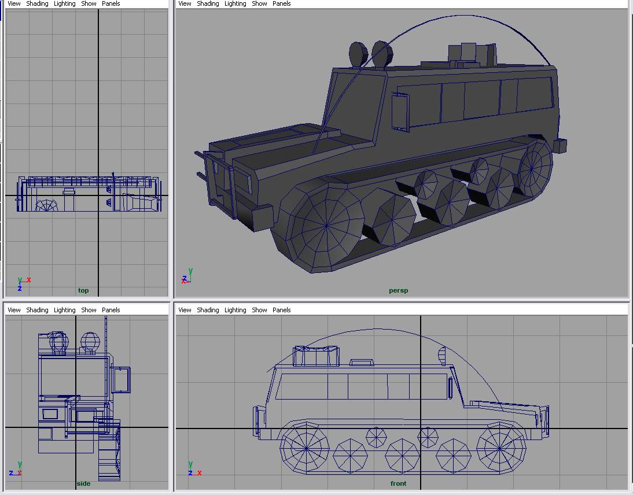633x495 pixels.
Task: Click the XYZ axis icon in persp viewport
Action: click(187, 276)
